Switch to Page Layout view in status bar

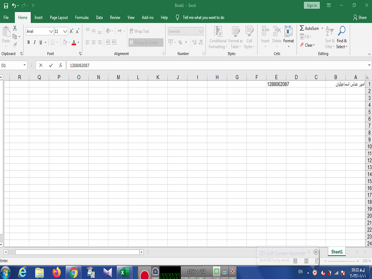click(x=306, y=261)
